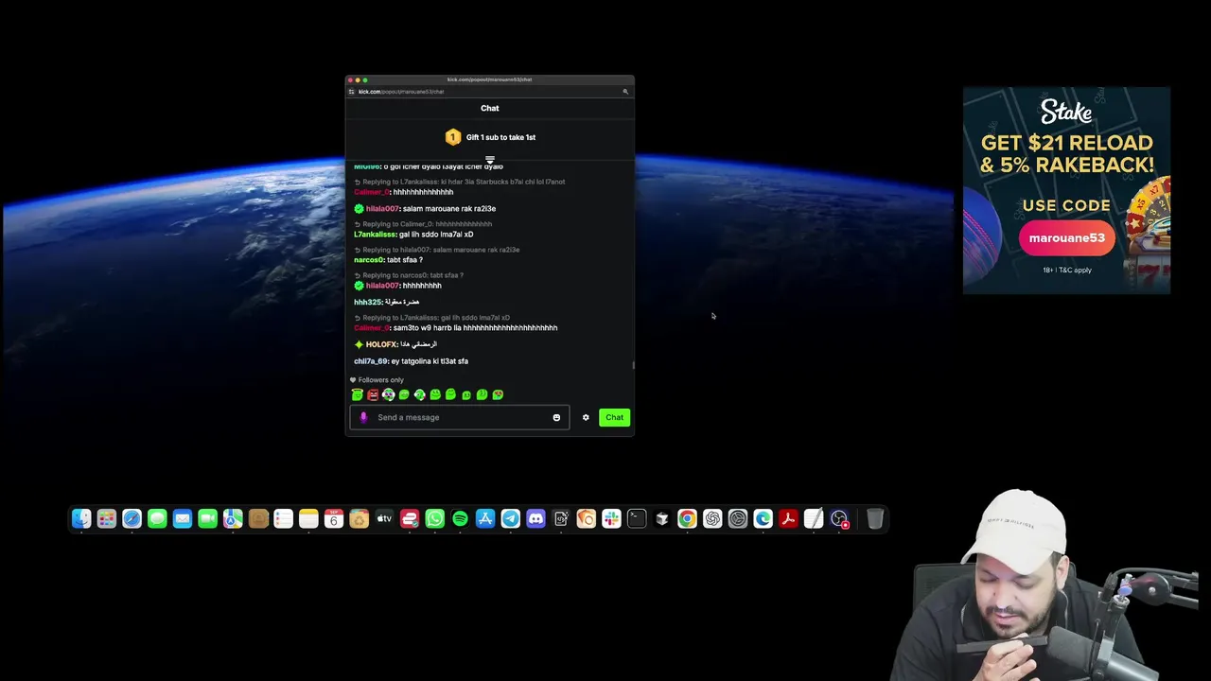Open Discord from the dock
This screenshot has height=681, width=1211.
(535, 518)
